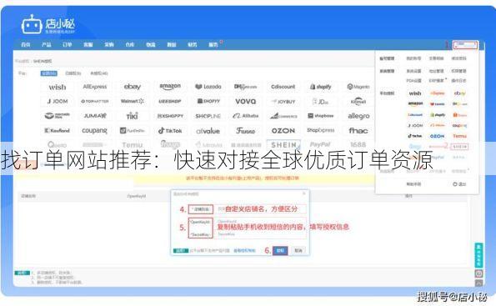Open the 数据 menu in navigation bar

click(172, 45)
